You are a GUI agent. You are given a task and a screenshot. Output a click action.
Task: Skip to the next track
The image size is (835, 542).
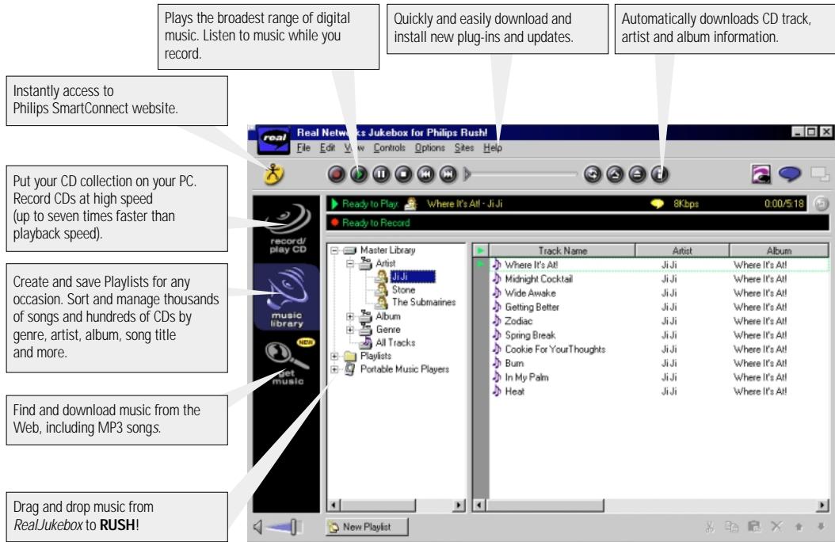pyautogui.click(x=448, y=174)
